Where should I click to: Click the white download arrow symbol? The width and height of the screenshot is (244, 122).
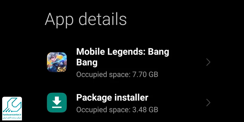point(57,102)
